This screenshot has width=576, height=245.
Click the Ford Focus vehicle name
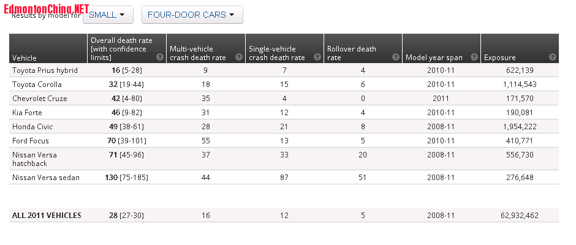31,140
